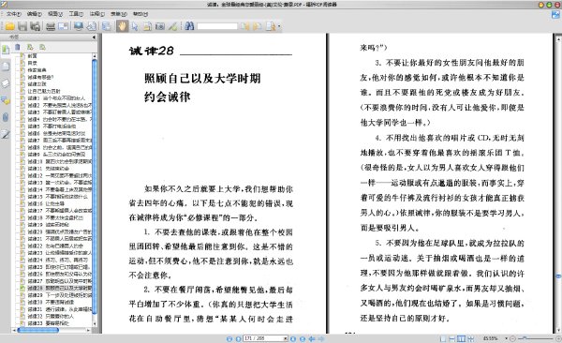562x343 pixels.
Task: Click the zoom out minus button
Action: tap(512, 338)
